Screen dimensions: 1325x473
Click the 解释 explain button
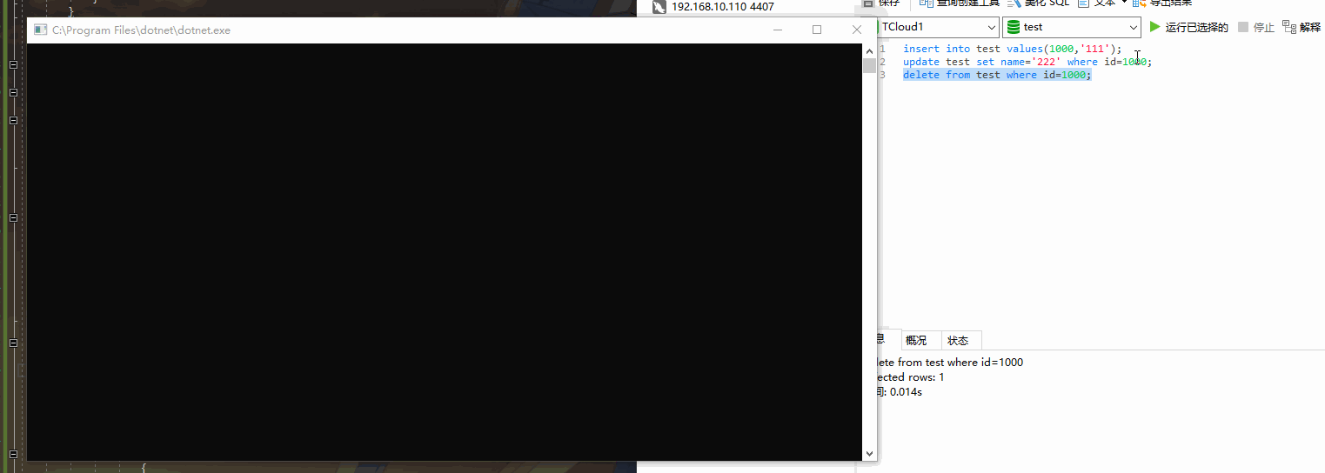pyautogui.click(x=1302, y=27)
